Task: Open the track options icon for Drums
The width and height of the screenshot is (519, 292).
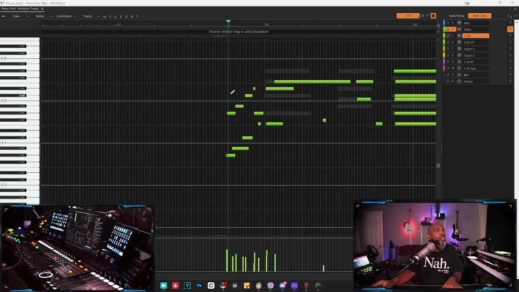Action: [510, 81]
